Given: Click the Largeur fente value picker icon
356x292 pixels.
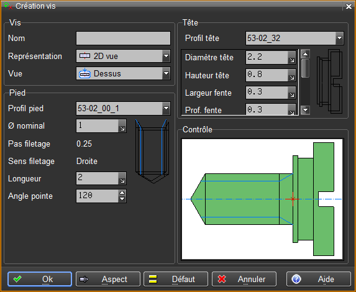Looking at the screenshot, I should (292, 93).
